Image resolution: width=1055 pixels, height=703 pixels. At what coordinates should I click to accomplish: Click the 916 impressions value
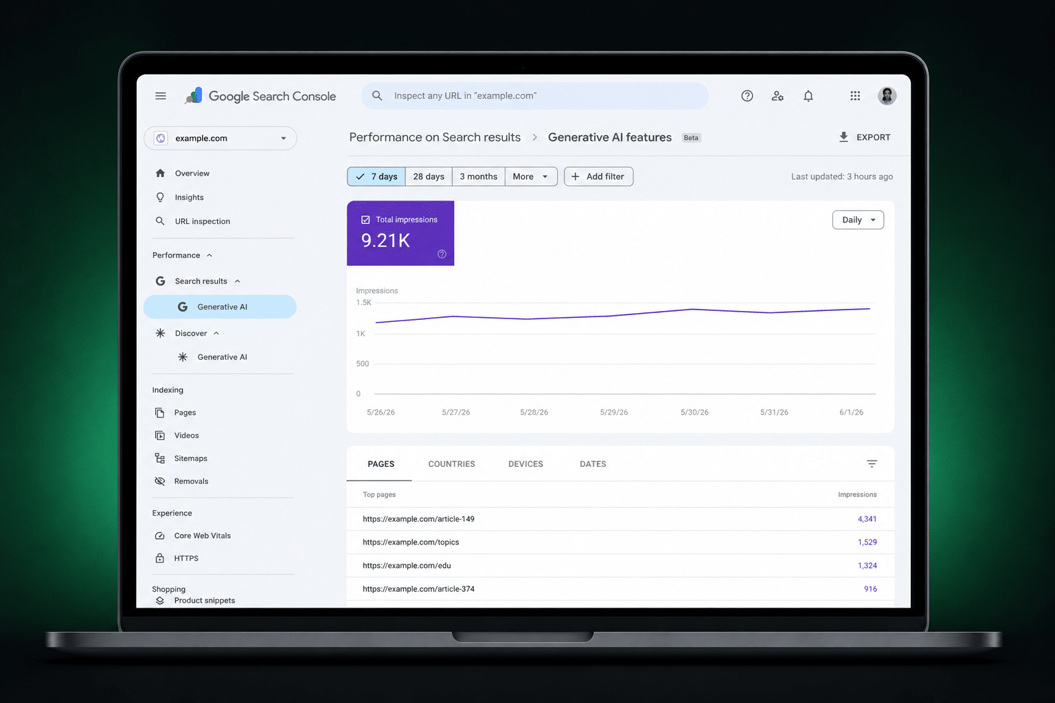coord(870,589)
